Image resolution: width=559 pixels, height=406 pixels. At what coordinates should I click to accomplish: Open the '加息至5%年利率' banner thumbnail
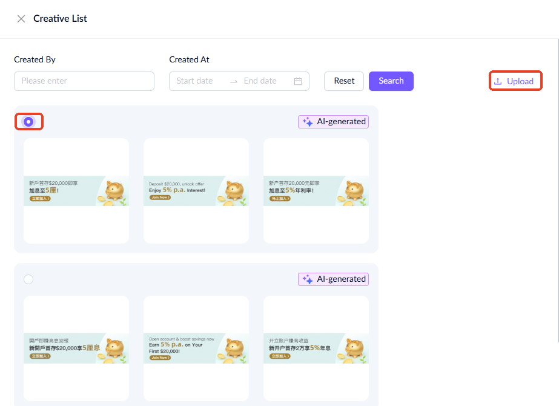(316, 191)
